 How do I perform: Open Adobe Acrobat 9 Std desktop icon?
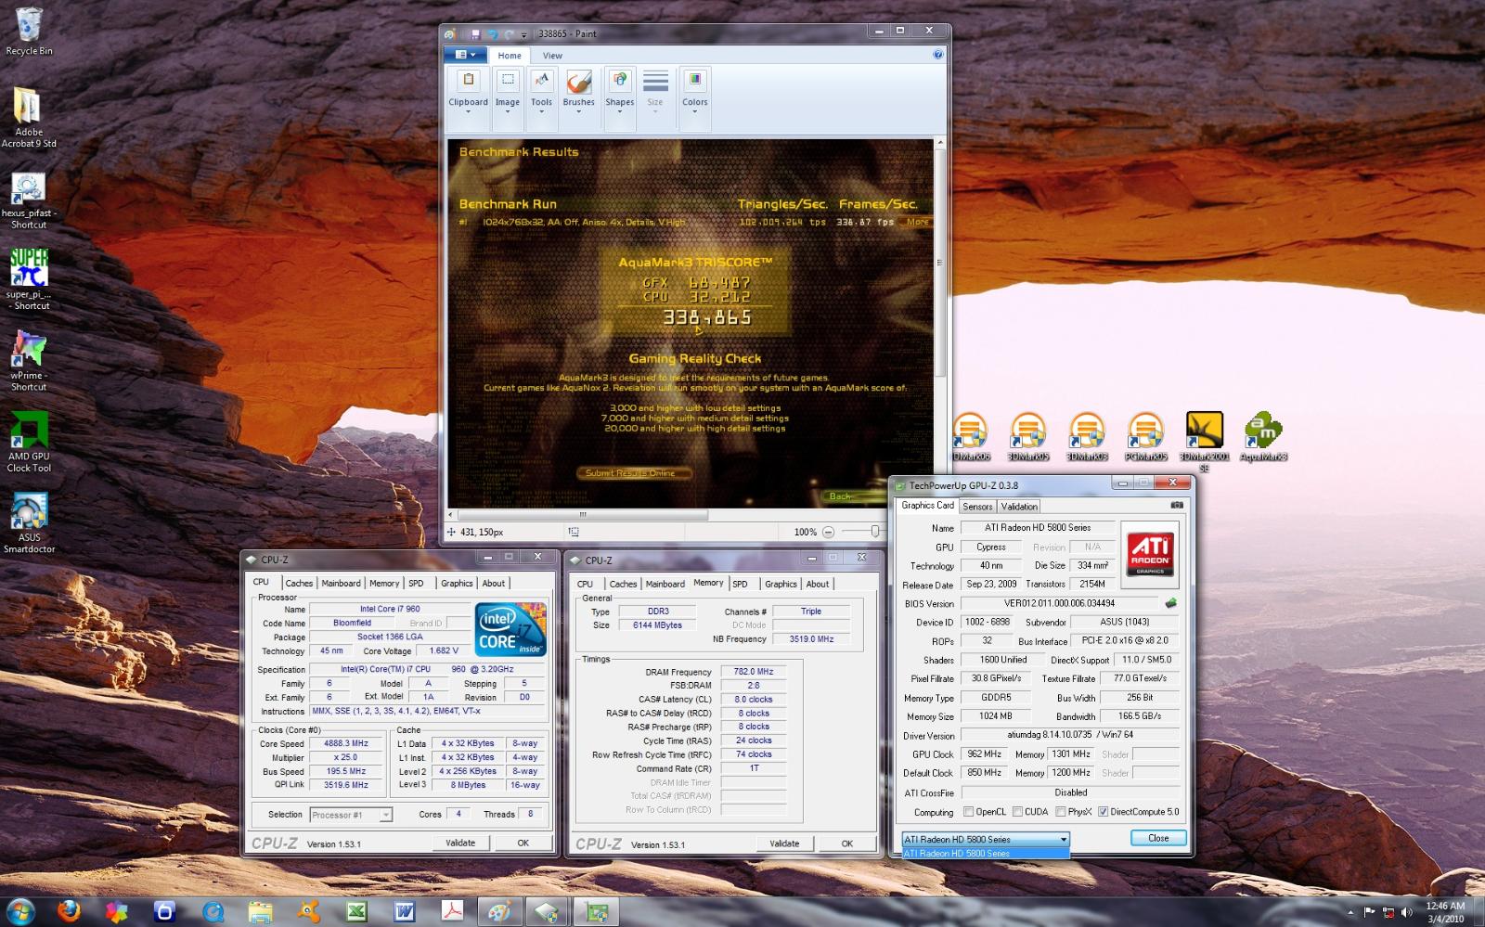29,117
